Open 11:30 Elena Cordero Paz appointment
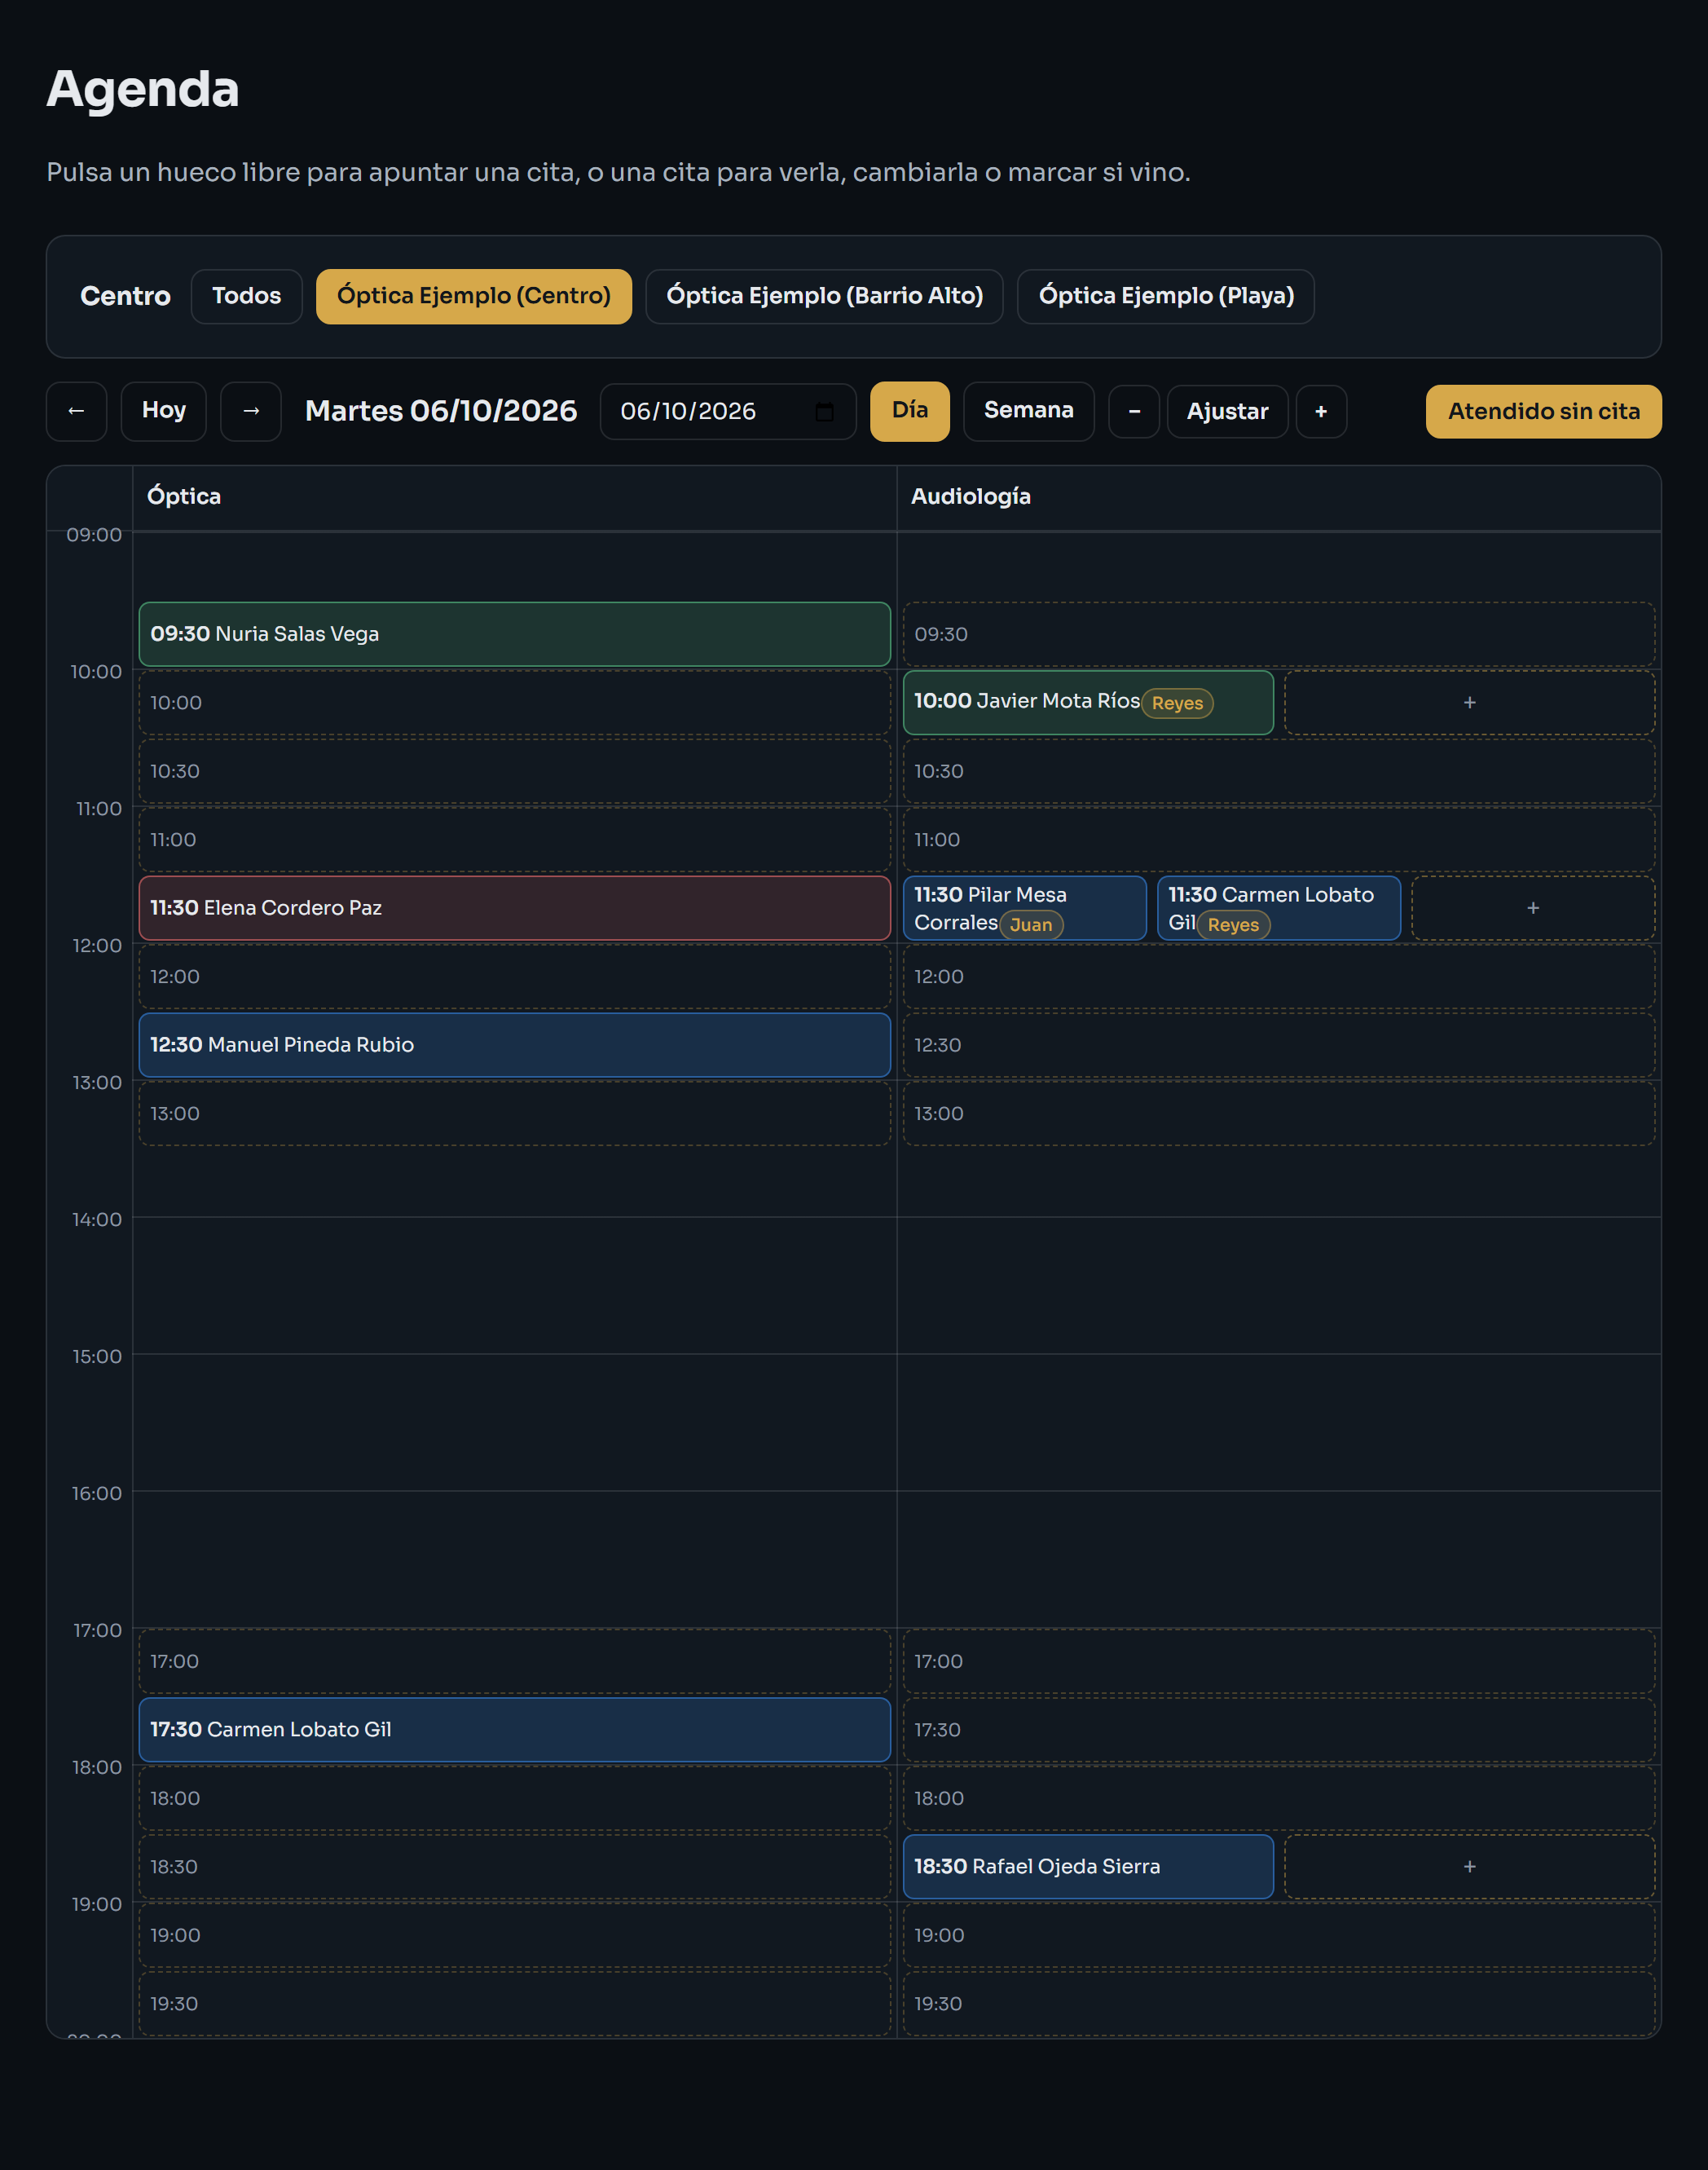 pos(514,907)
